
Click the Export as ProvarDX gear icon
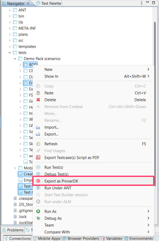(38, 181)
